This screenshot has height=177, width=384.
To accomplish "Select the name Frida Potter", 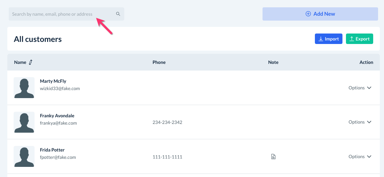I will (x=52, y=150).
